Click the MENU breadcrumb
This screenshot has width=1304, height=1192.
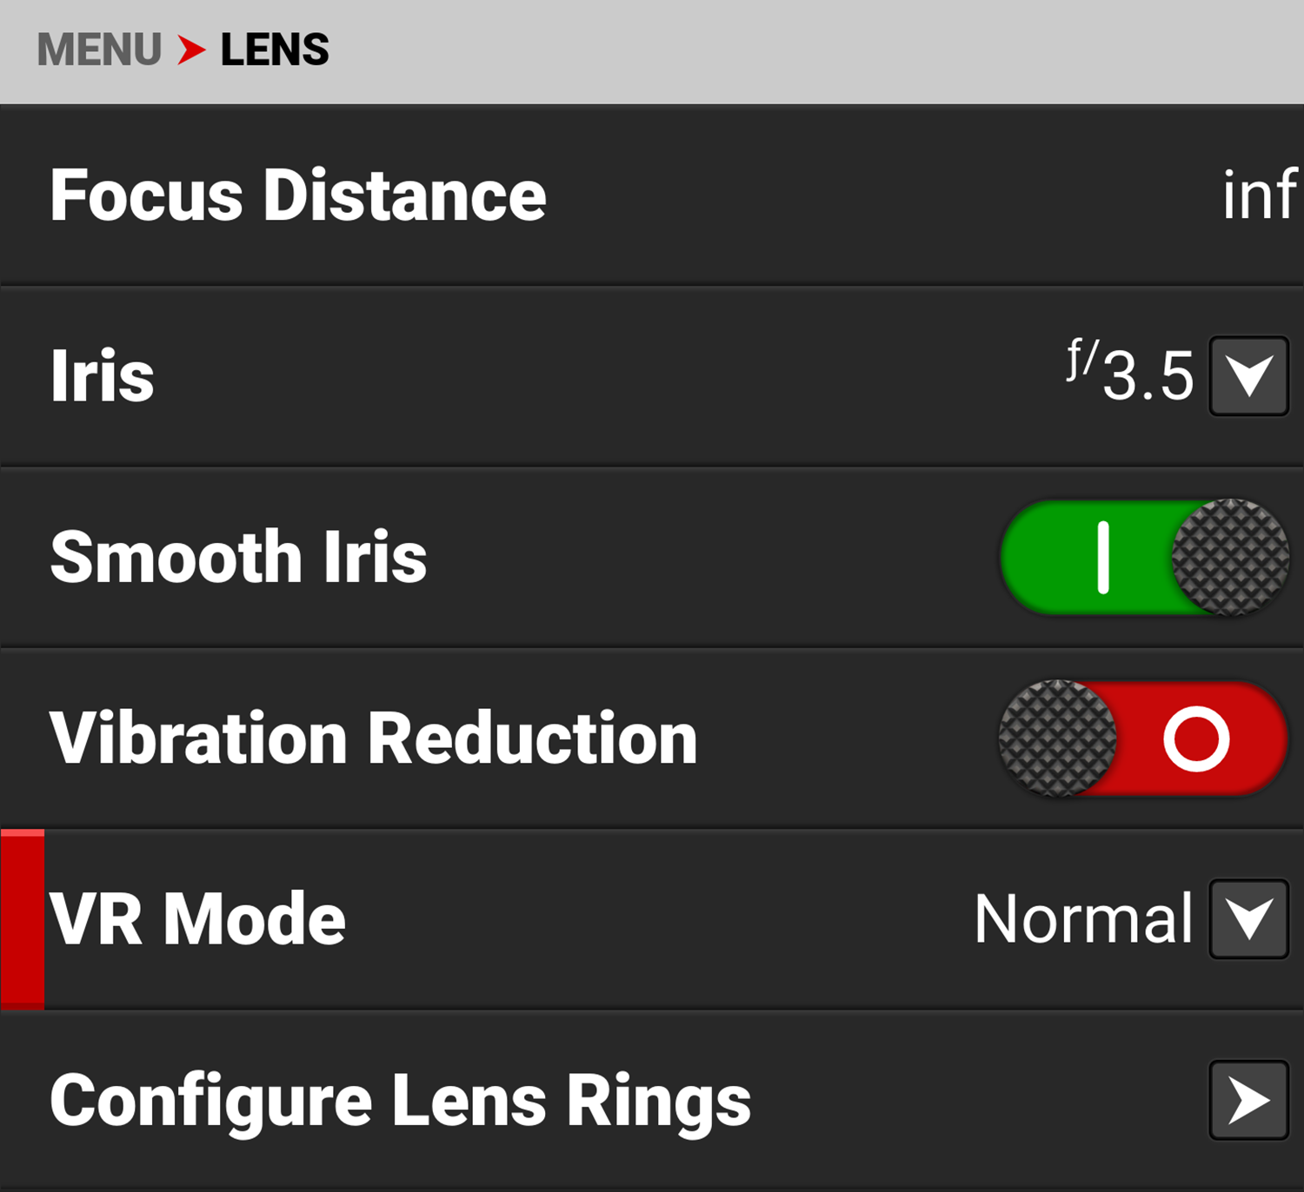[99, 50]
